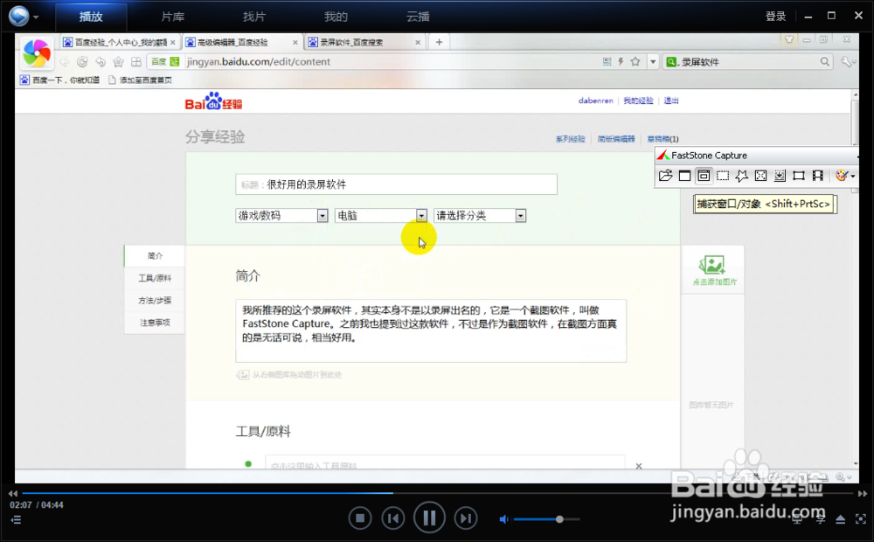Screen dimensions: 874x542
Task: Open the FastStone settings palette
Action: coord(841,175)
